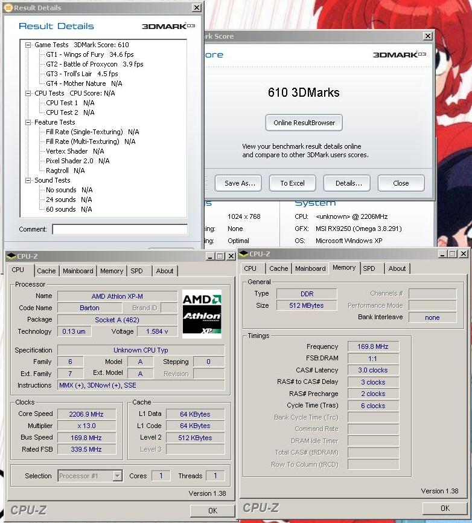
Task: Select GT1 - Wings of Fury result row
Action: click(x=89, y=54)
